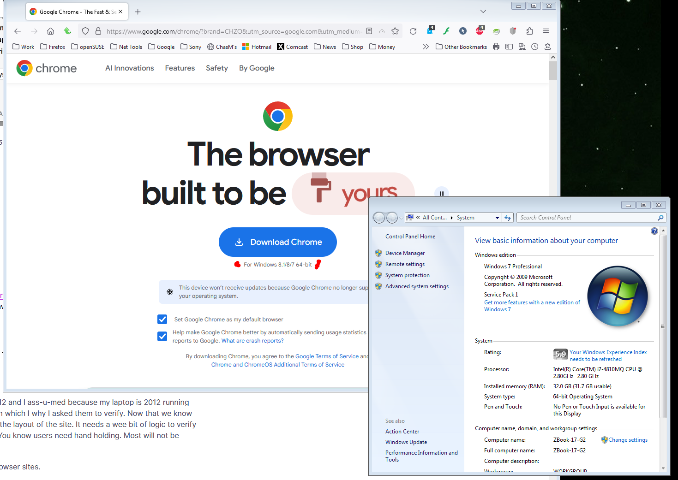Open the Work bookmarks folder

point(24,47)
